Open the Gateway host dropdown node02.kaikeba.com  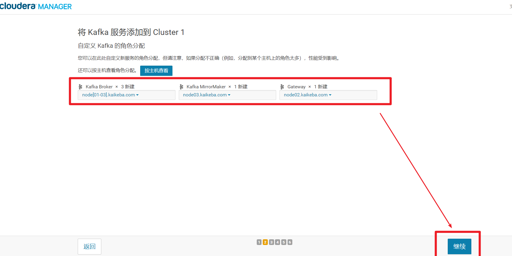pos(308,95)
